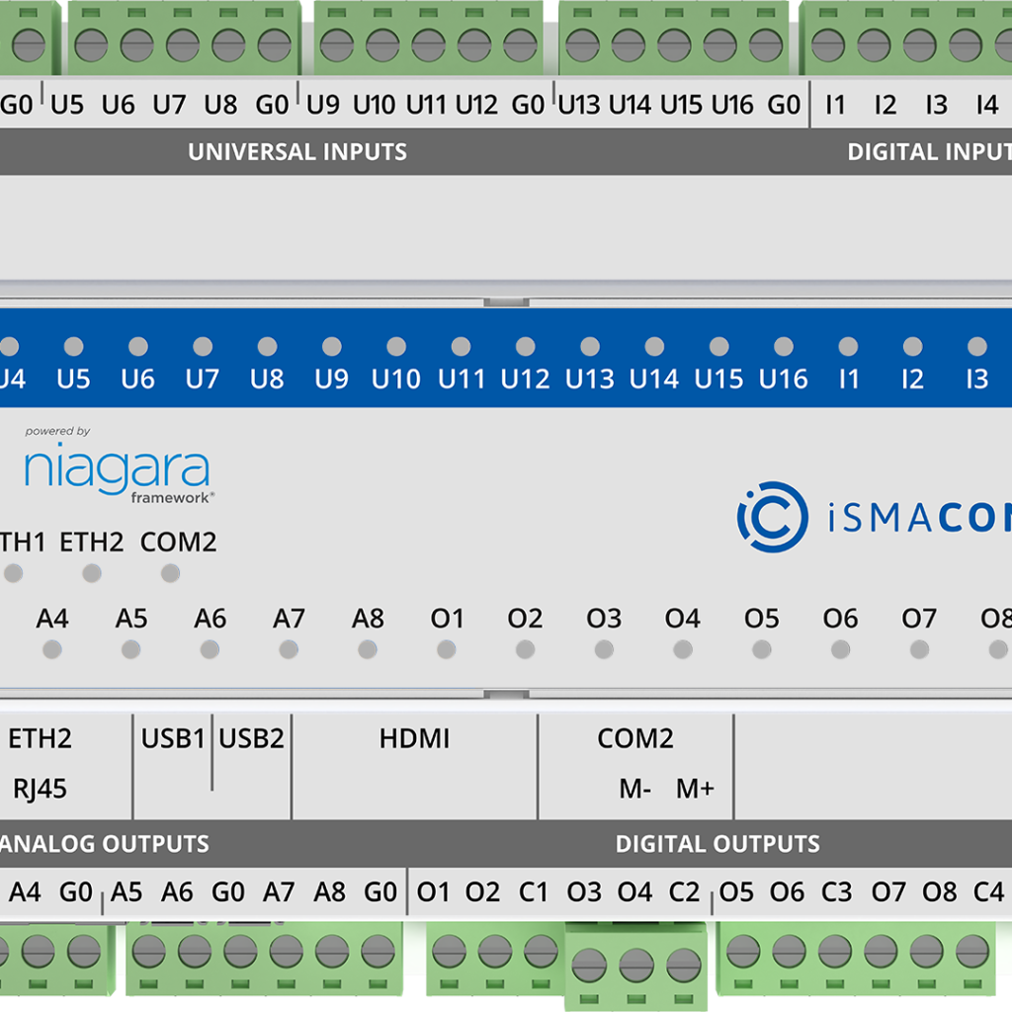
Task: Click the COM2 status LED
Action: coord(170,573)
